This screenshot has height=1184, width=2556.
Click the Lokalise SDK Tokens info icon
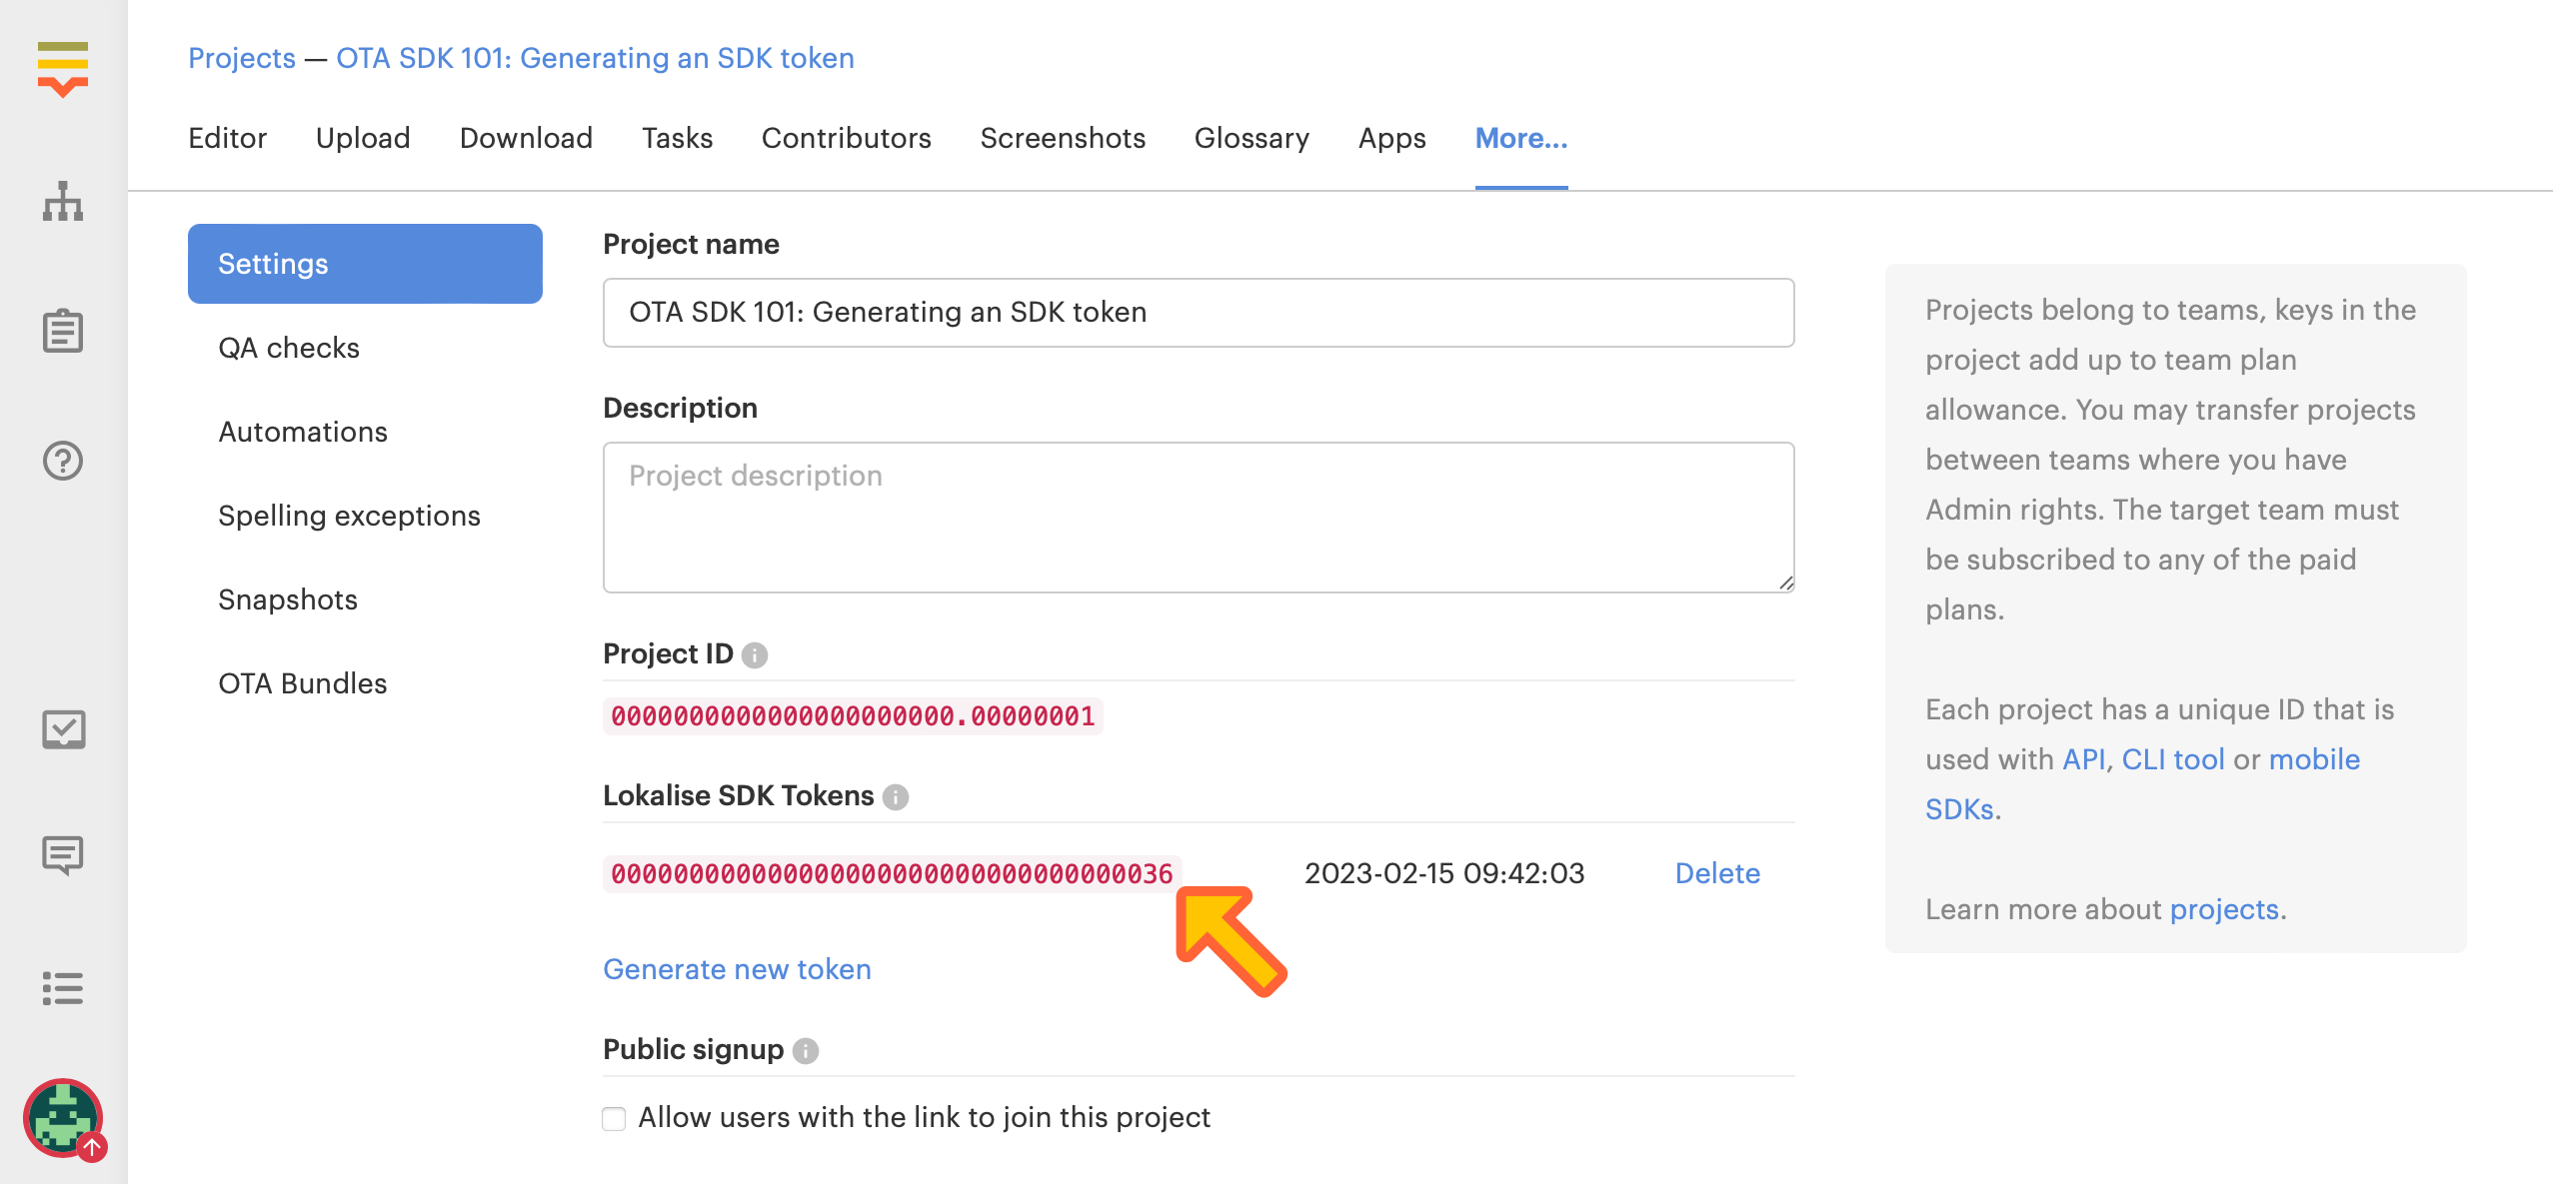click(x=896, y=797)
